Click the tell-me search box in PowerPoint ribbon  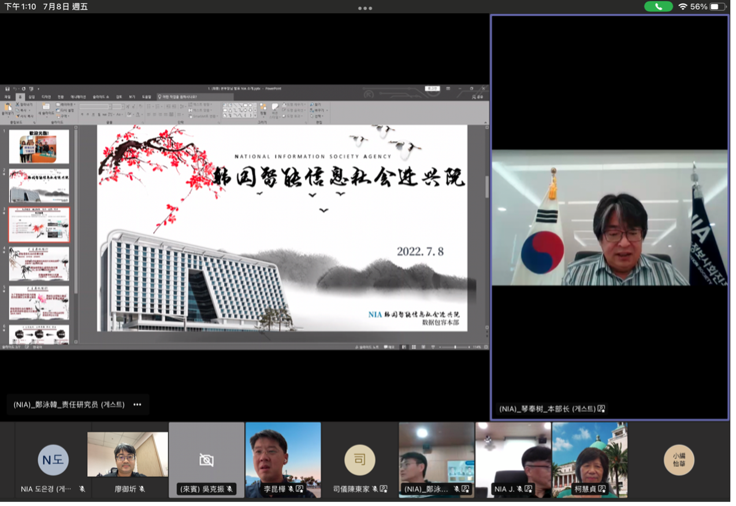(195, 97)
